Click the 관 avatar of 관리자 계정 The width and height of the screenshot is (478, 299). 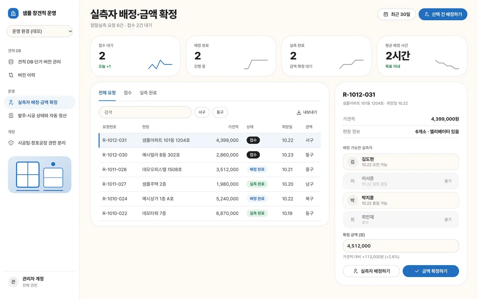(x=14, y=282)
